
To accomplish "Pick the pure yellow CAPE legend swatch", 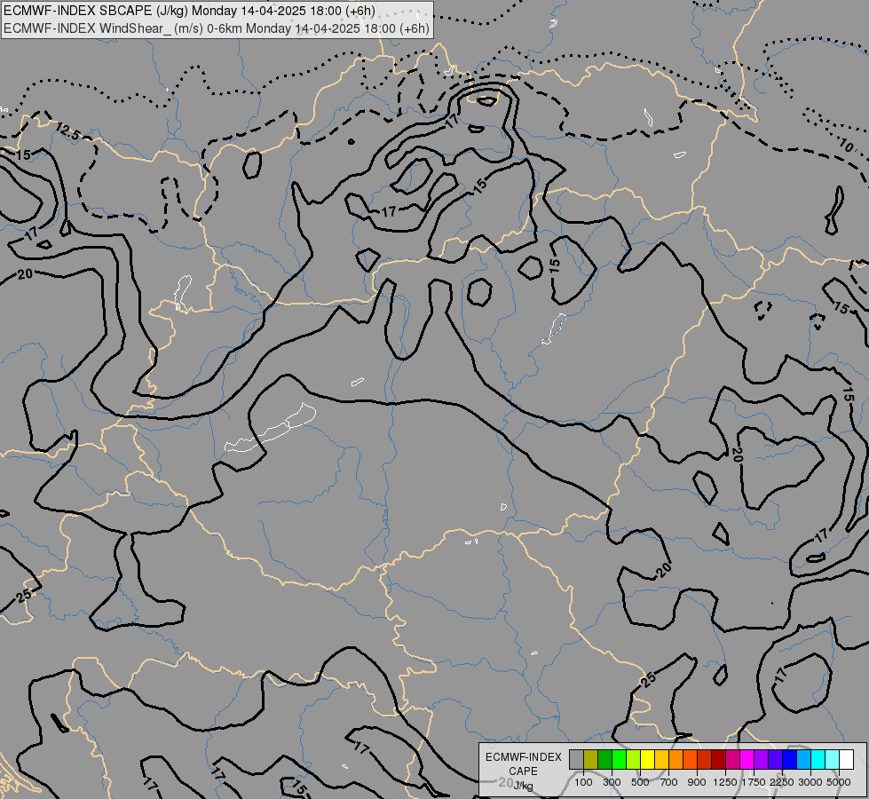I will coord(647,759).
